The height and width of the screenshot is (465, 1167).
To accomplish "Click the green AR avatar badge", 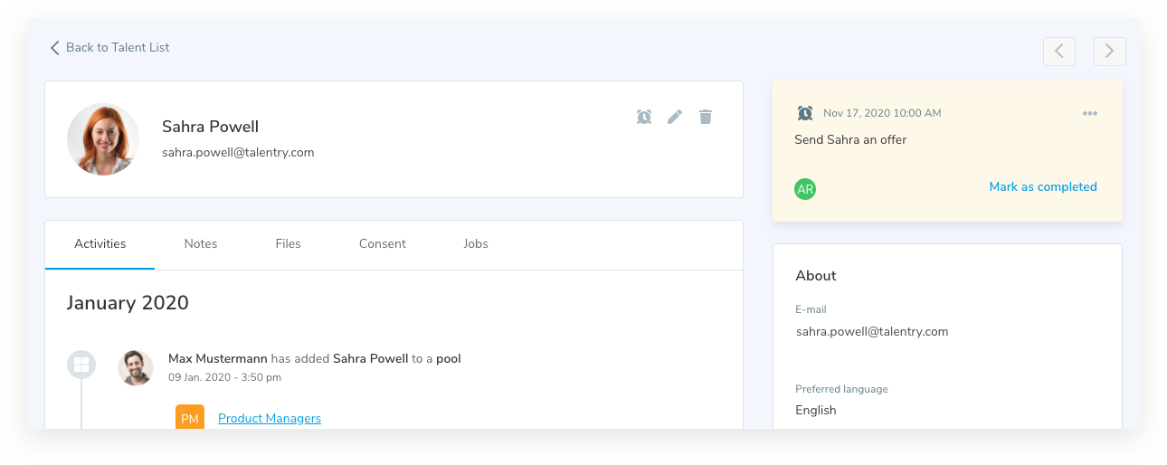I will pos(805,189).
